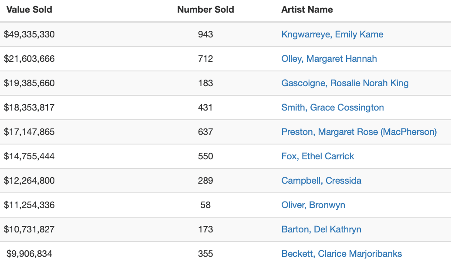Select the 431 number sold cell
Screen dimensions: 451x269
(x=205, y=108)
